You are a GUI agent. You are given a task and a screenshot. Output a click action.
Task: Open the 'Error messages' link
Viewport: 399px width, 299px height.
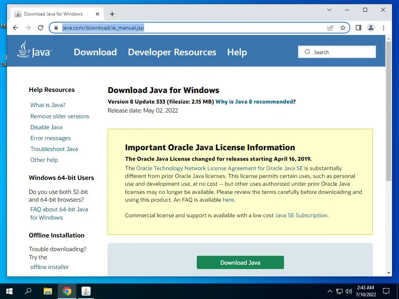[50, 138]
